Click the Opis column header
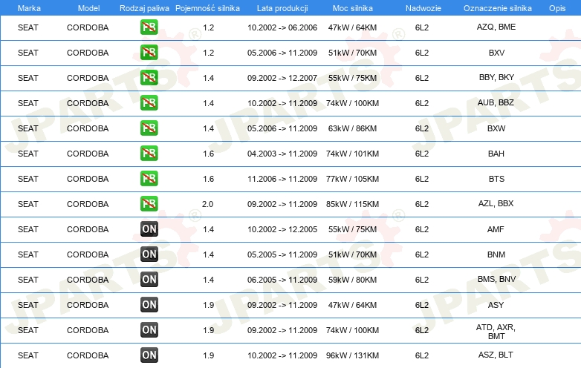The height and width of the screenshot is (368, 581). click(x=556, y=7)
